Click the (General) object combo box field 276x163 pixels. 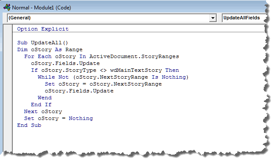[112, 18]
